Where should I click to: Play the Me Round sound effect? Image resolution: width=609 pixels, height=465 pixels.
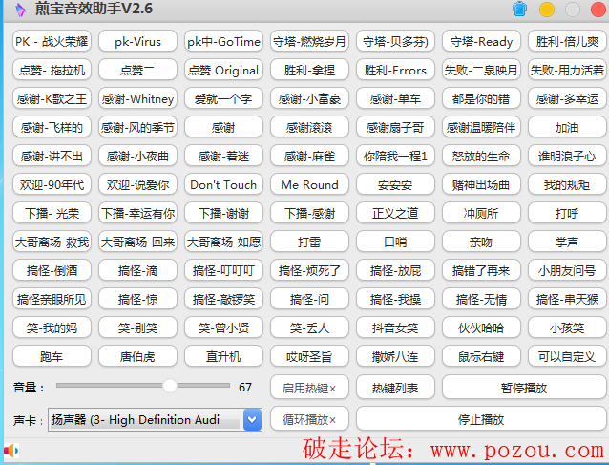[x=309, y=185]
